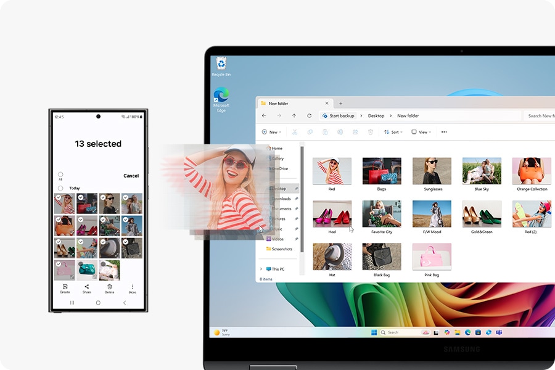Tap Cancel on the phone screen
Image resolution: width=555 pixels, height=370 pixels.
click(x=131, y=176)
